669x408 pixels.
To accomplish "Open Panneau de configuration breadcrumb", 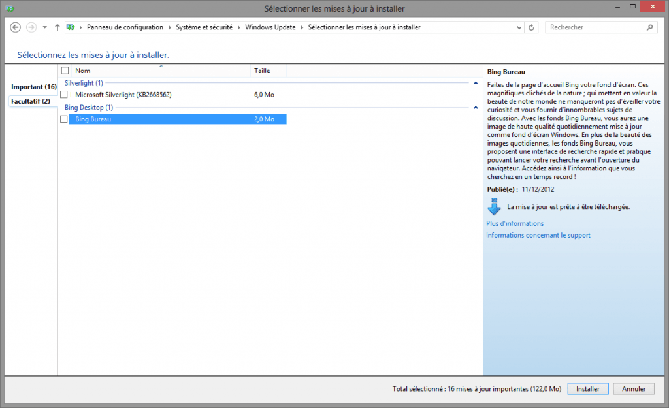I will click(125, 27).
